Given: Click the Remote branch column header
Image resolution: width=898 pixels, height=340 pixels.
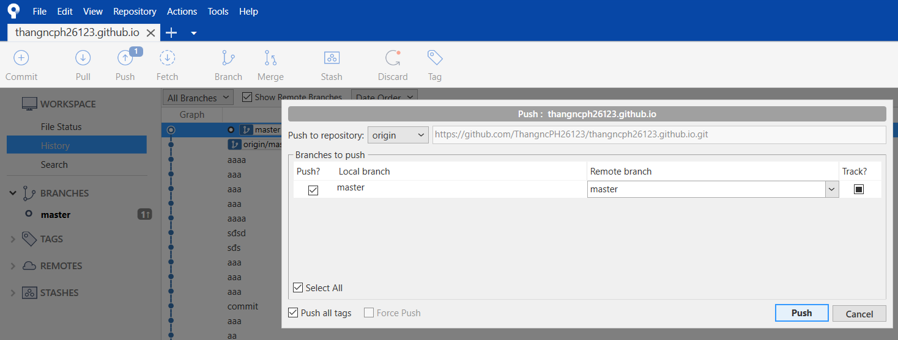Looking at the screenshot, I should [621, 171].
